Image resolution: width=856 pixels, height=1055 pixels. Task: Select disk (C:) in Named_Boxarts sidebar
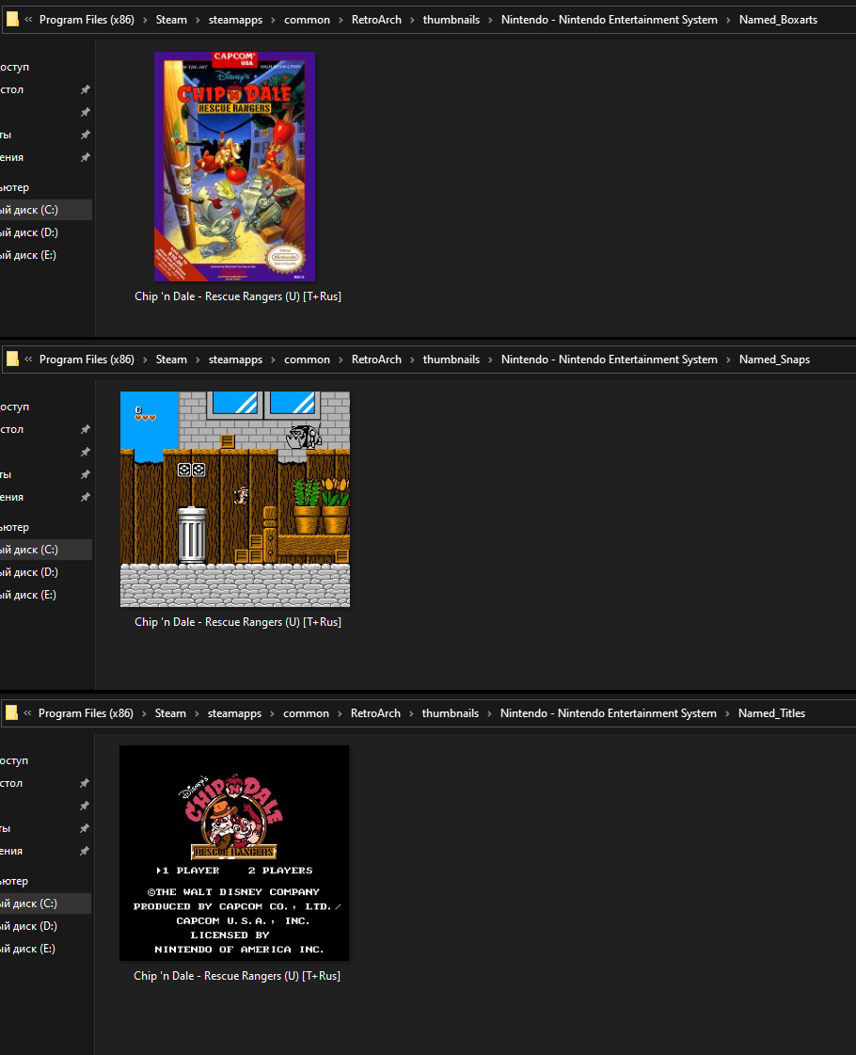click(x=46, y=210)
